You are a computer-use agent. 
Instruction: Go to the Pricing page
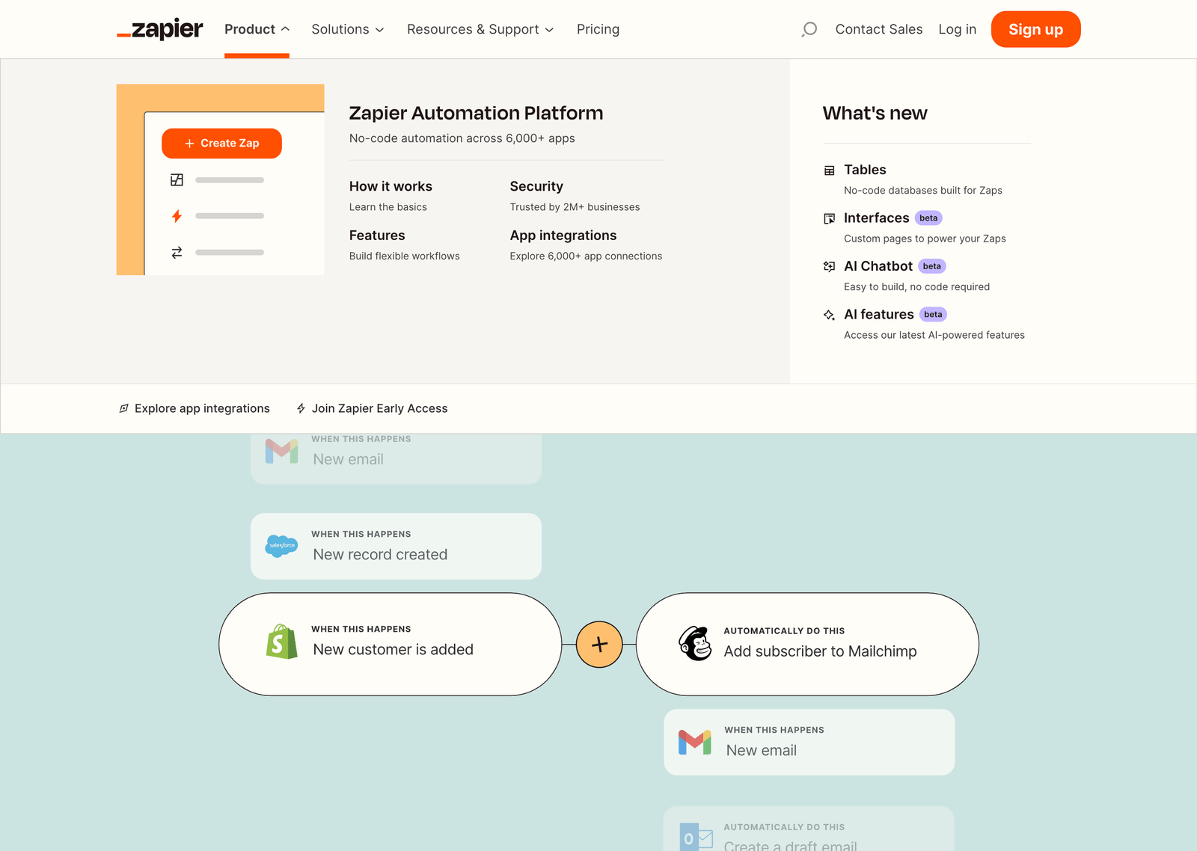point(598,29)
